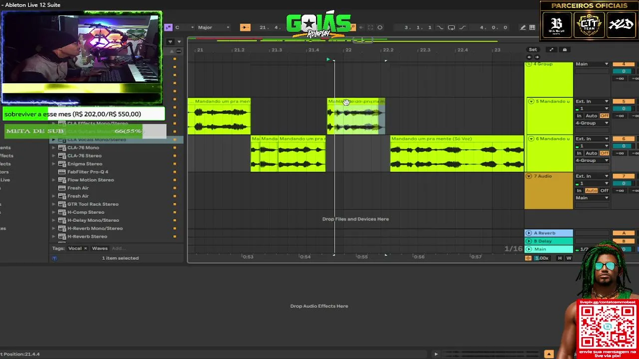Select the upper Fresh Air browser entry
Image resolution: width=639 pixels, height=359 pixels.
click(78, 188)
